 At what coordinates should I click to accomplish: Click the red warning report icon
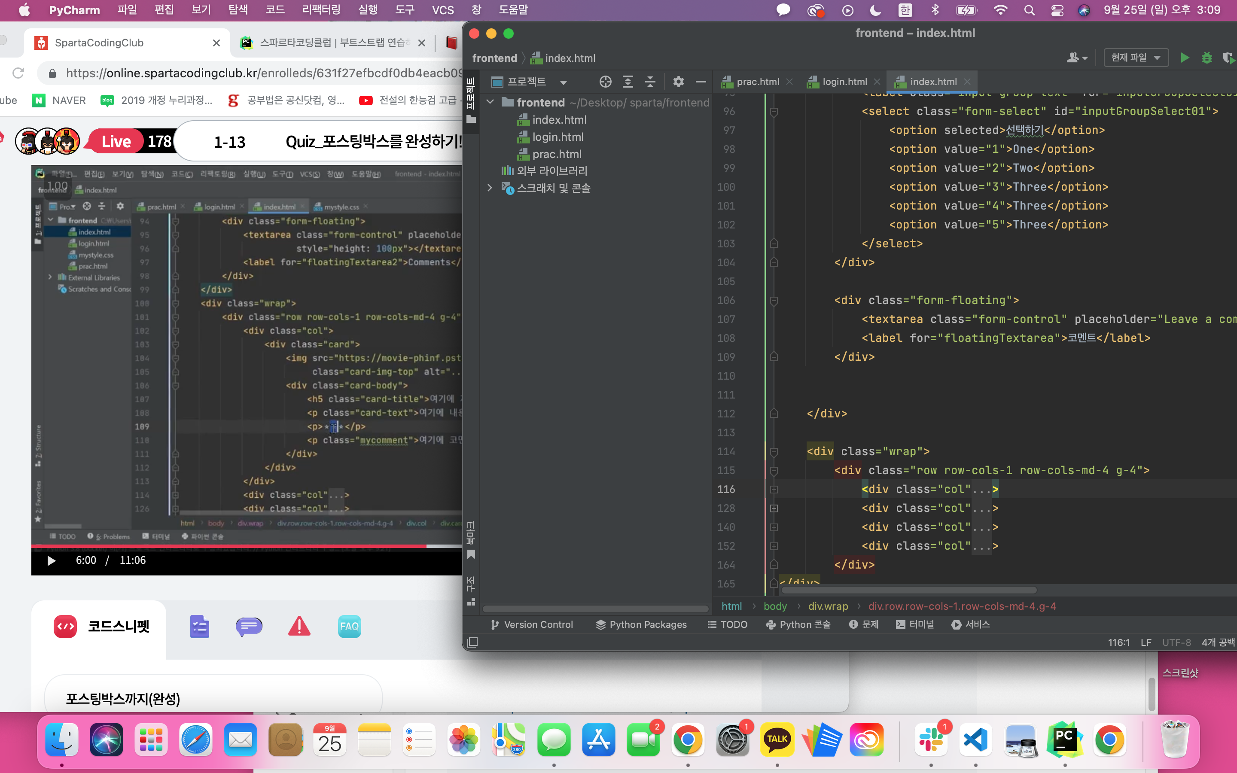(x=299, y=626)
